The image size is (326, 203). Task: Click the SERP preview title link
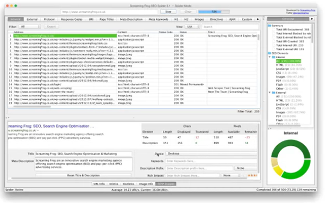coord(51,126)
